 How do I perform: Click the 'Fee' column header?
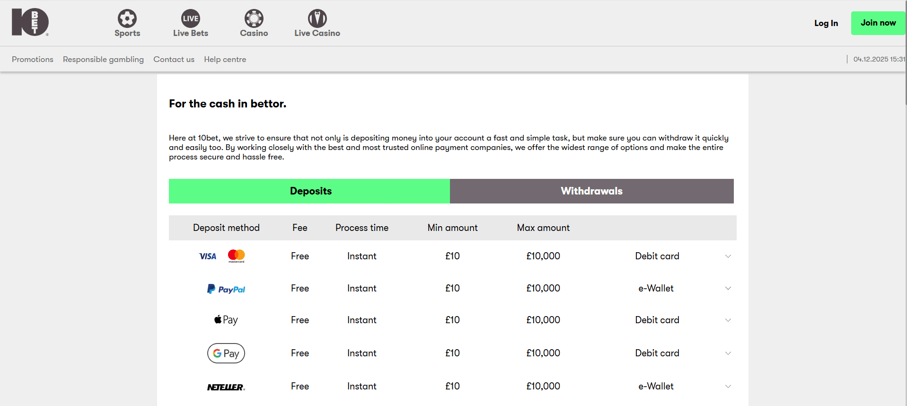300,228
